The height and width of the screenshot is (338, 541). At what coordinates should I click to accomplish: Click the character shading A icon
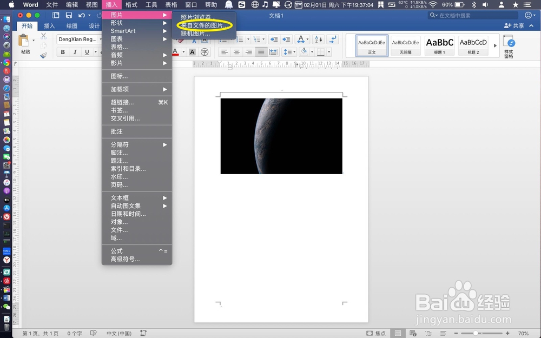(x=193, y=52)
